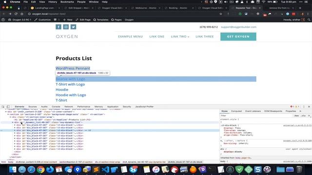
Task: Click the address bar URL field
Action: 123,14
